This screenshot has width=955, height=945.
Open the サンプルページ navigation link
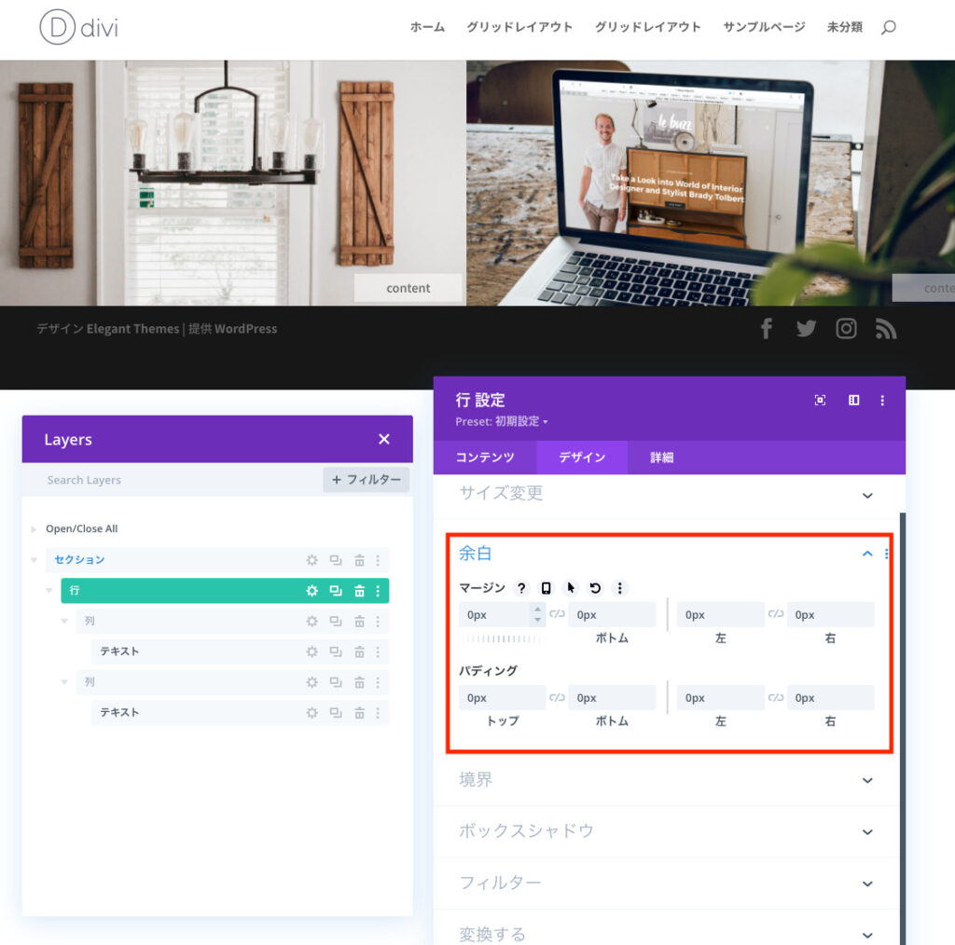(764, 27)
